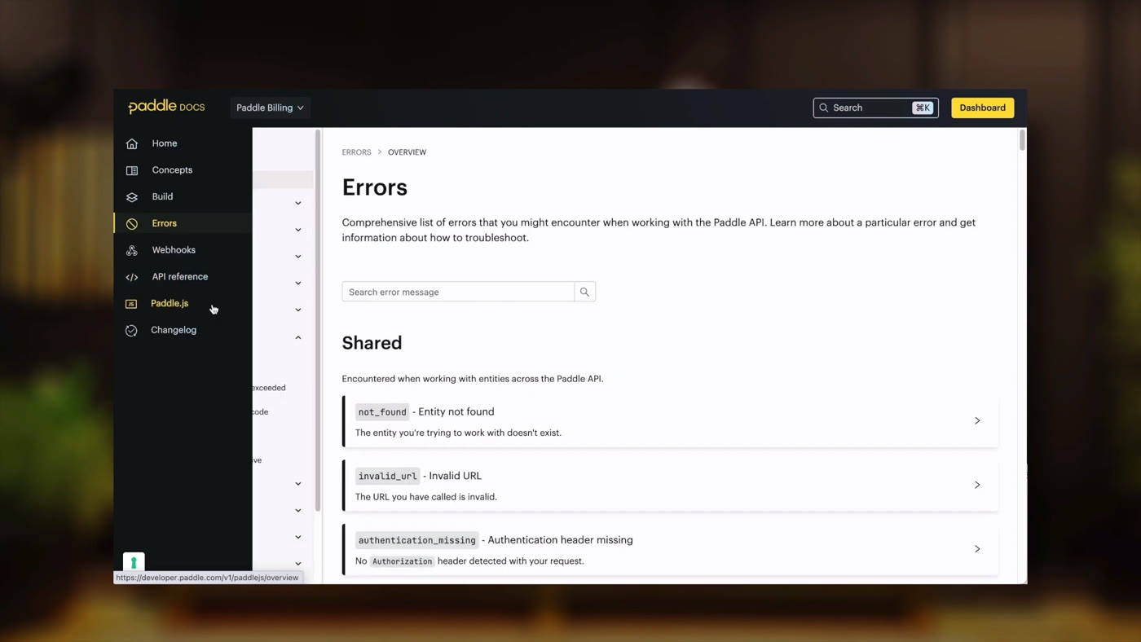Click the Dashboard button

click(982, 108)
